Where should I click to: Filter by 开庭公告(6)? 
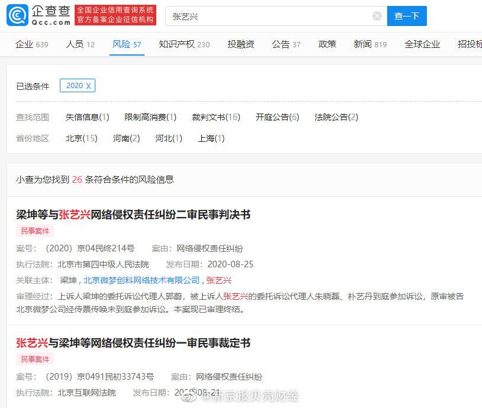pyautogui.click(x=277, y=117)
